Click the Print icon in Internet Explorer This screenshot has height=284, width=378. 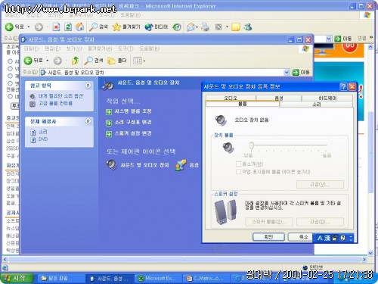(x=206, y=27)
